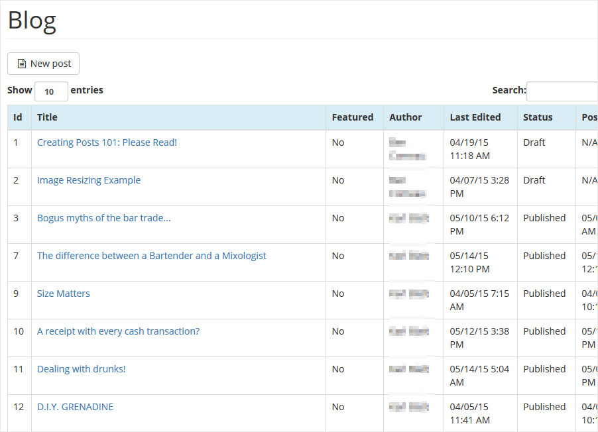Open the Show entries count dropdown

[x=51, y=91]
